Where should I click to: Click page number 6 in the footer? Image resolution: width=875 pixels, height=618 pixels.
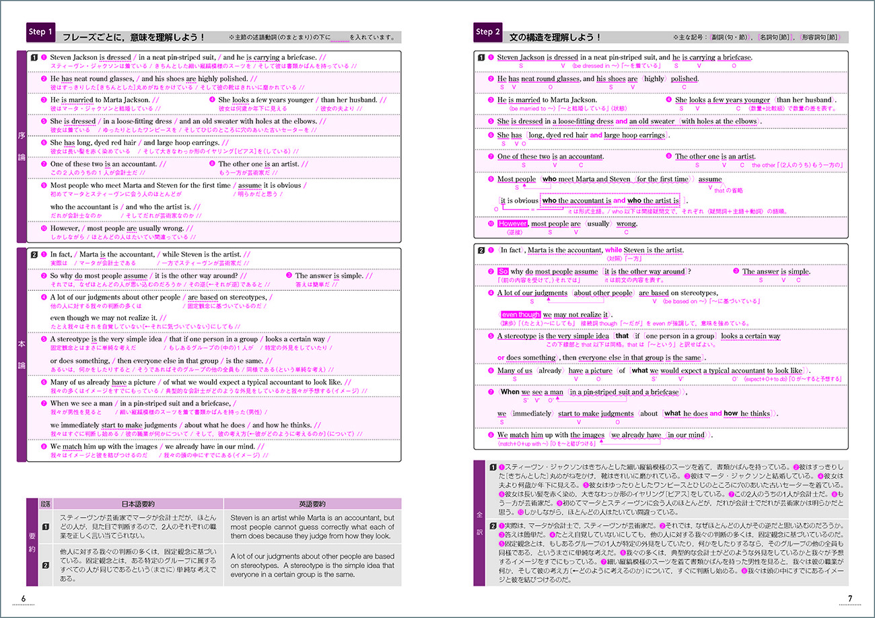click(x=23, y=598)
